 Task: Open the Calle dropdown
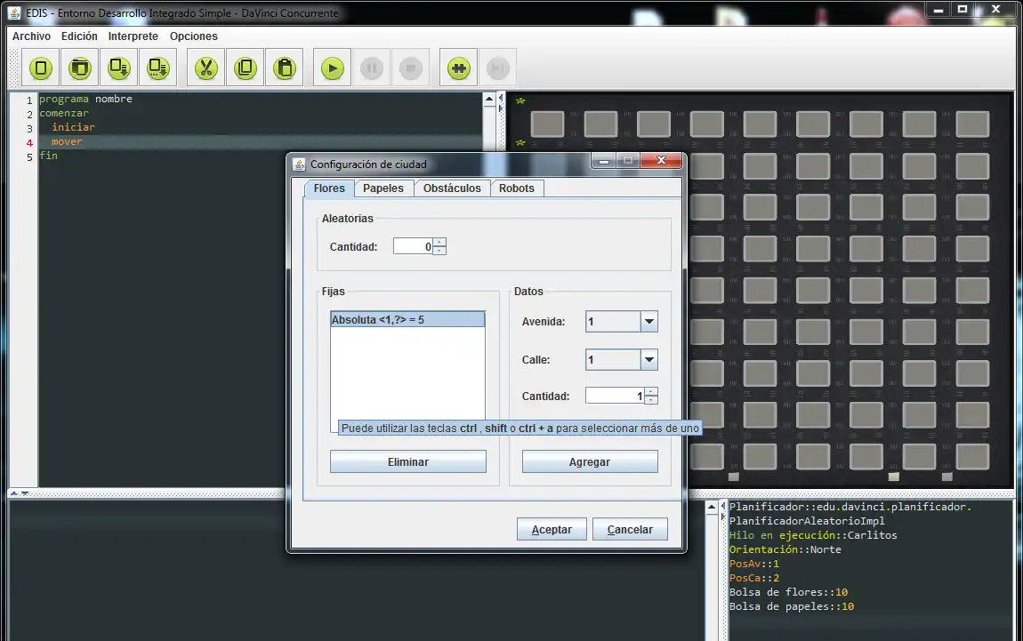pyautogui.click(x=648, y=360)
